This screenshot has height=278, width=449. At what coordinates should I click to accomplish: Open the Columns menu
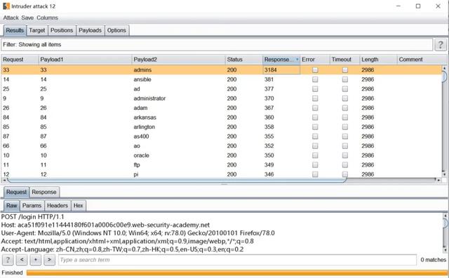click(47, 18)
